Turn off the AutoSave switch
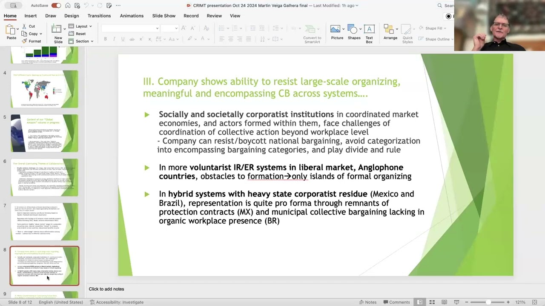This screenshot has width=545, height=306. pos(56,6)
